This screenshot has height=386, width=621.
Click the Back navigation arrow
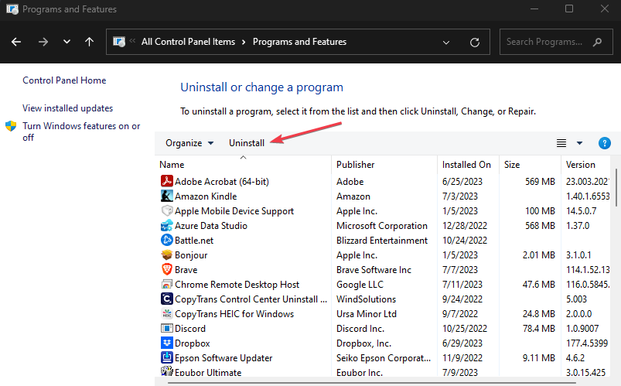coord(16,42)
